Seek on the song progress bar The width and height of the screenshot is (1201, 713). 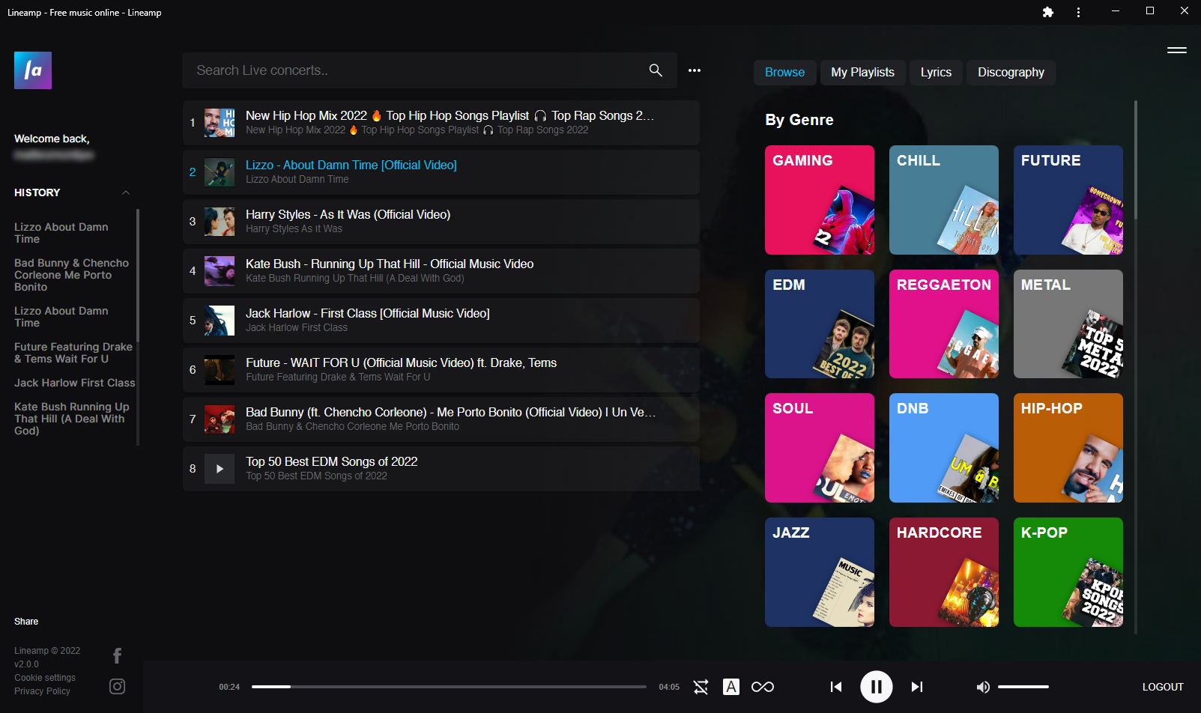449,687
